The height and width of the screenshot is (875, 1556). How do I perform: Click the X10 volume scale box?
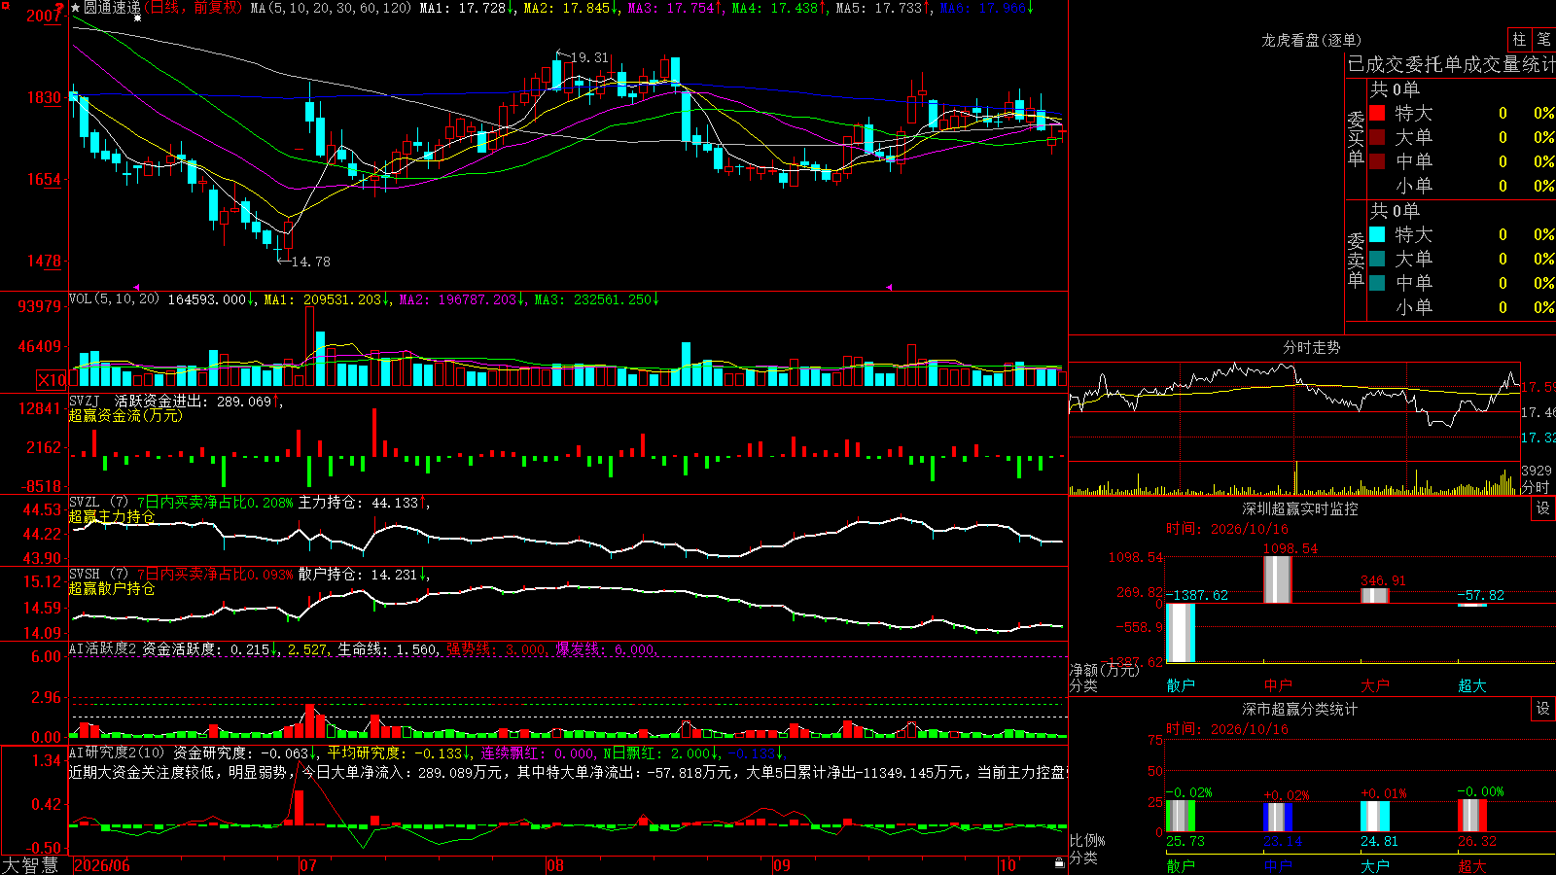click(52, 380)
